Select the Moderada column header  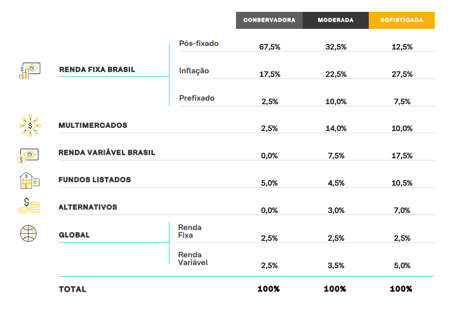pos(336,20)
